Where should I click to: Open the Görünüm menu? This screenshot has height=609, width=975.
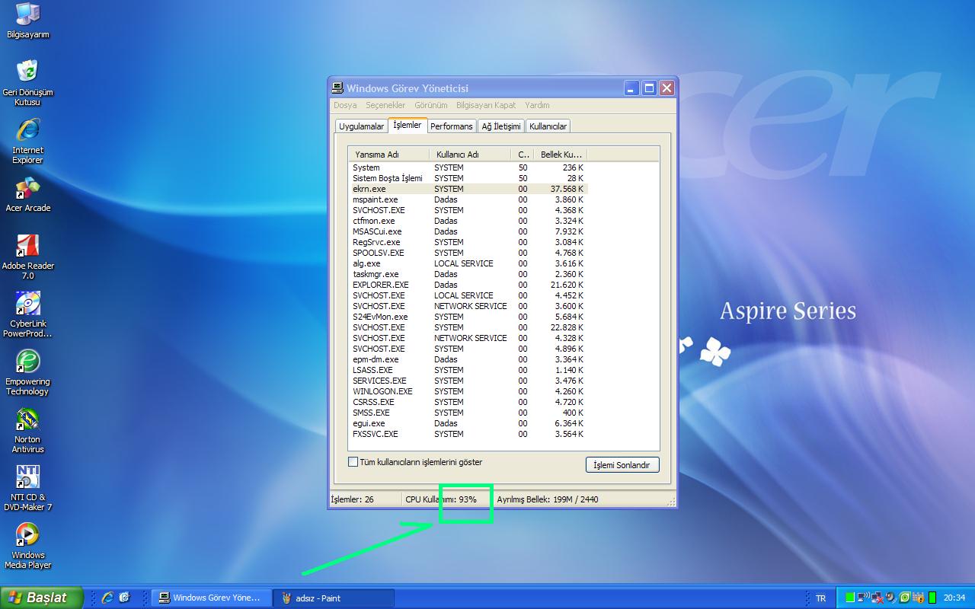(x=431, y=105)
